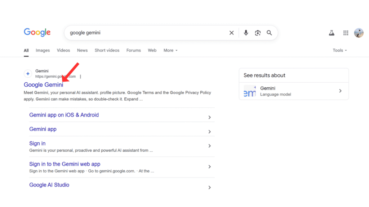Open Gemini app on iOS & Android link
The width and height of the screenshot is (369, 207).
coord(64,115)
